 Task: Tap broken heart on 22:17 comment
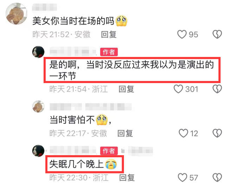(x=217, y=133)
